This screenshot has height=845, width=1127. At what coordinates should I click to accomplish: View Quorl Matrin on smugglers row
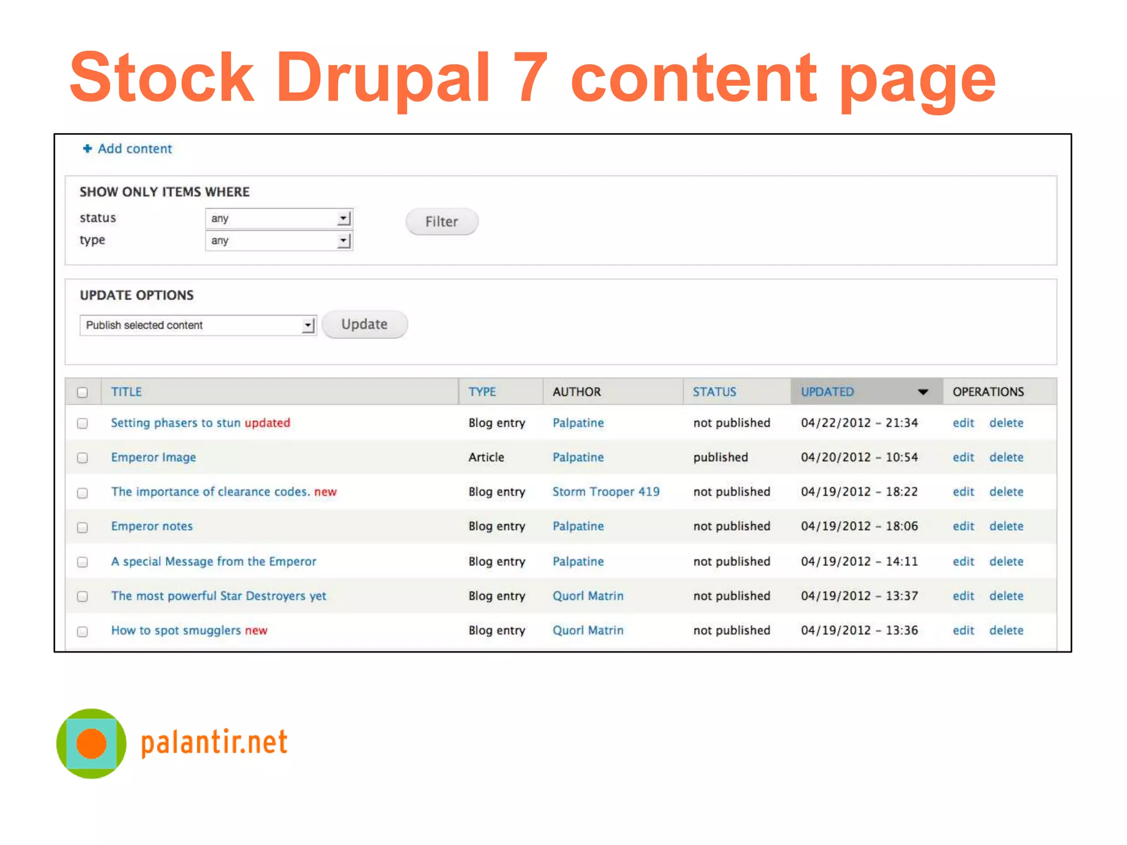[588, 630]
